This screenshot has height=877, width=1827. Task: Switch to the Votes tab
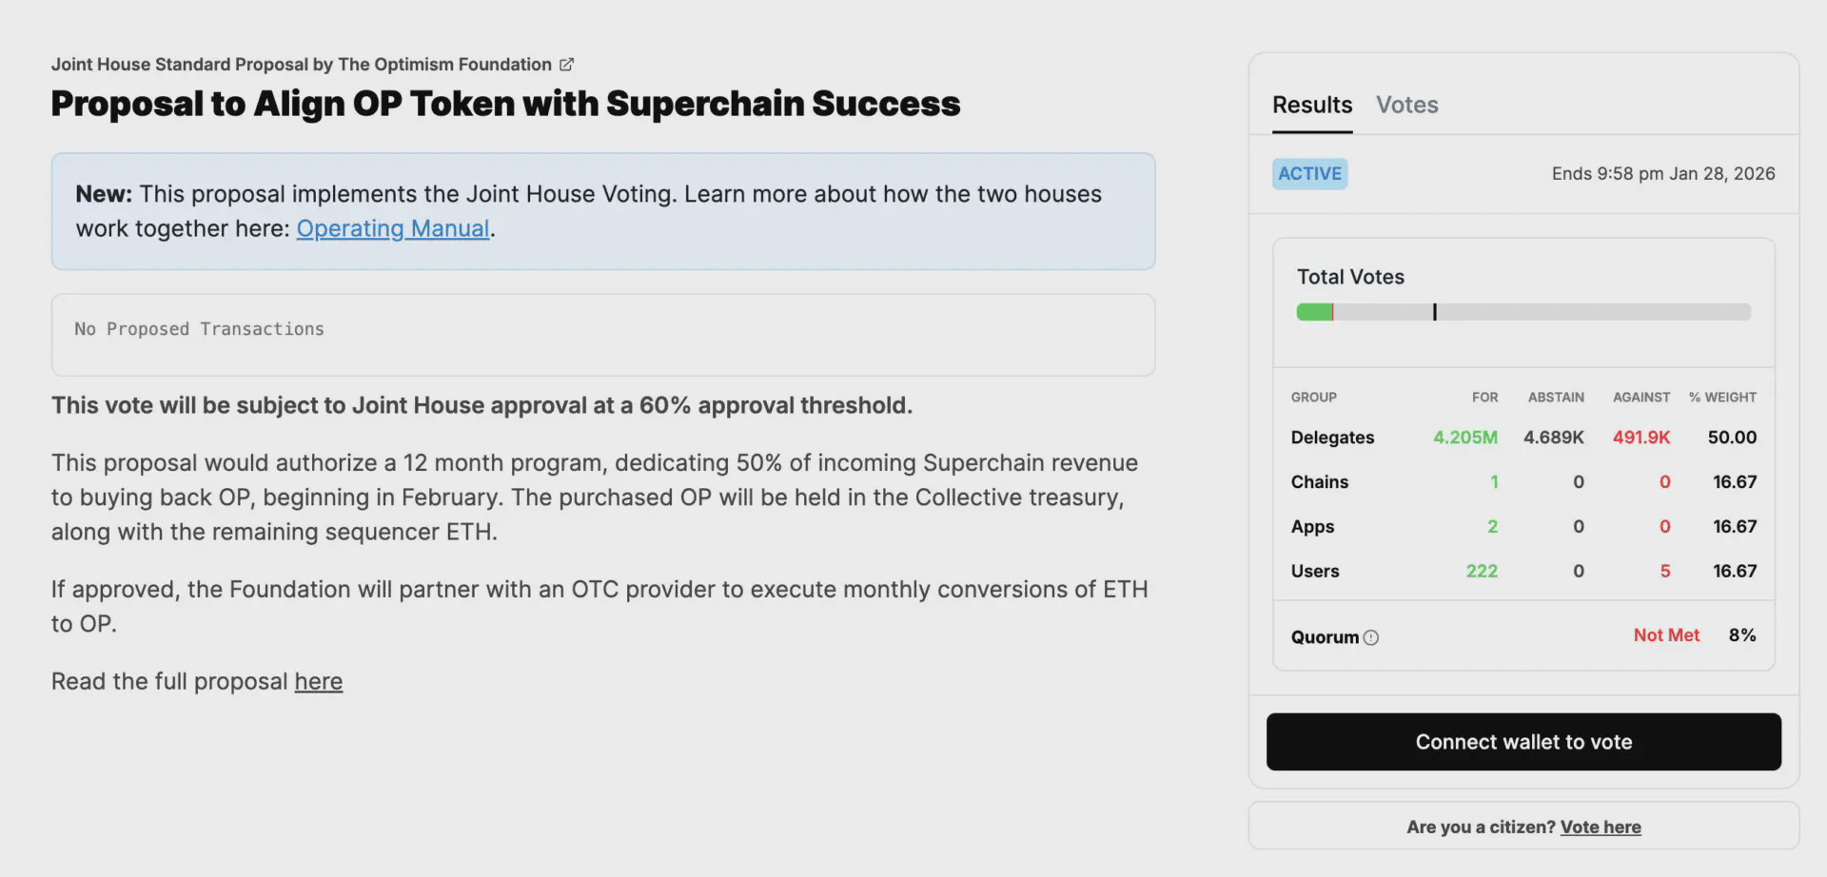[x=1407, y=105]
